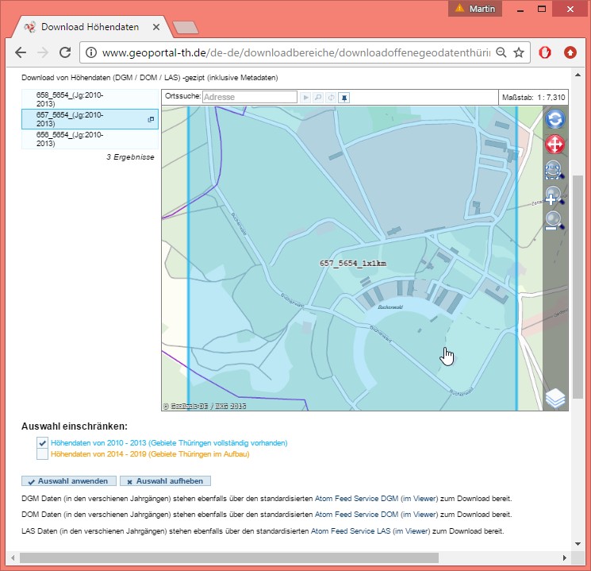The width and height of the screenshot is (591, 571).
Task: Select the 656_5654 result entry
Action: [70, 139]
